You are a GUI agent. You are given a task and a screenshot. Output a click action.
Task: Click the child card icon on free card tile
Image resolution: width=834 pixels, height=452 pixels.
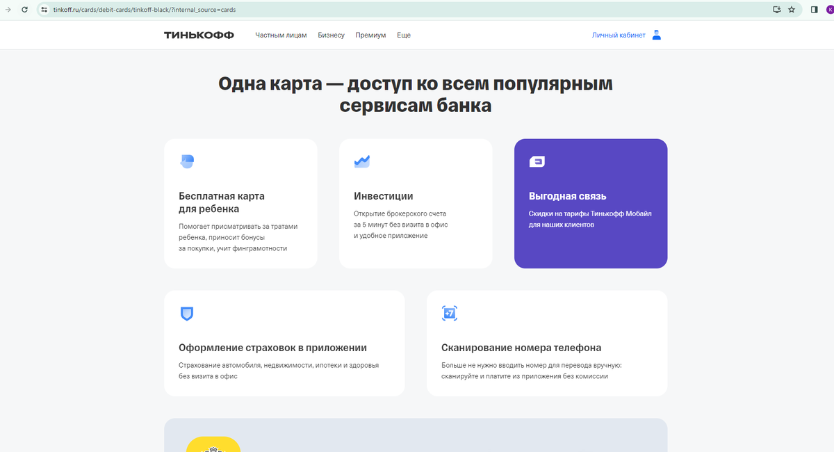coord(188,161)
